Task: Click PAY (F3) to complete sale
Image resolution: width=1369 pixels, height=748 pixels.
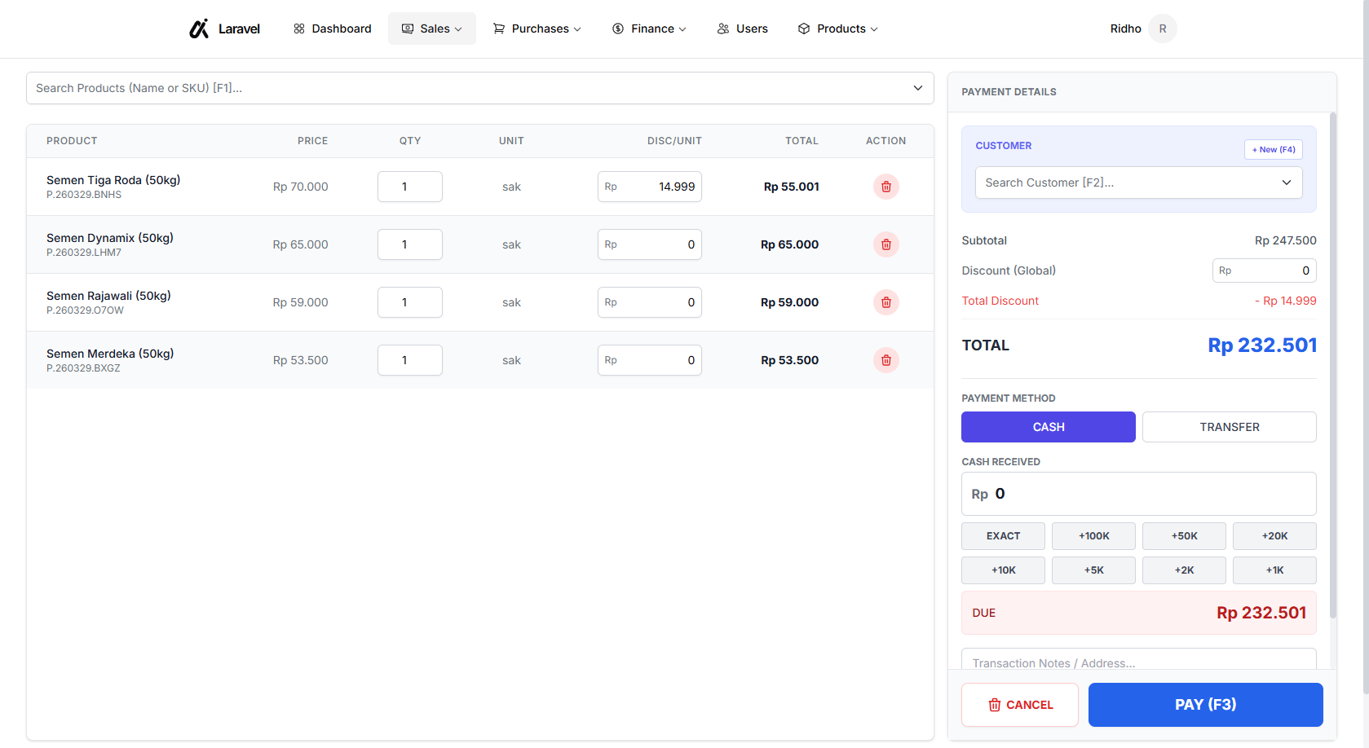Action: pyautogui.click(x=1206, y=705)
